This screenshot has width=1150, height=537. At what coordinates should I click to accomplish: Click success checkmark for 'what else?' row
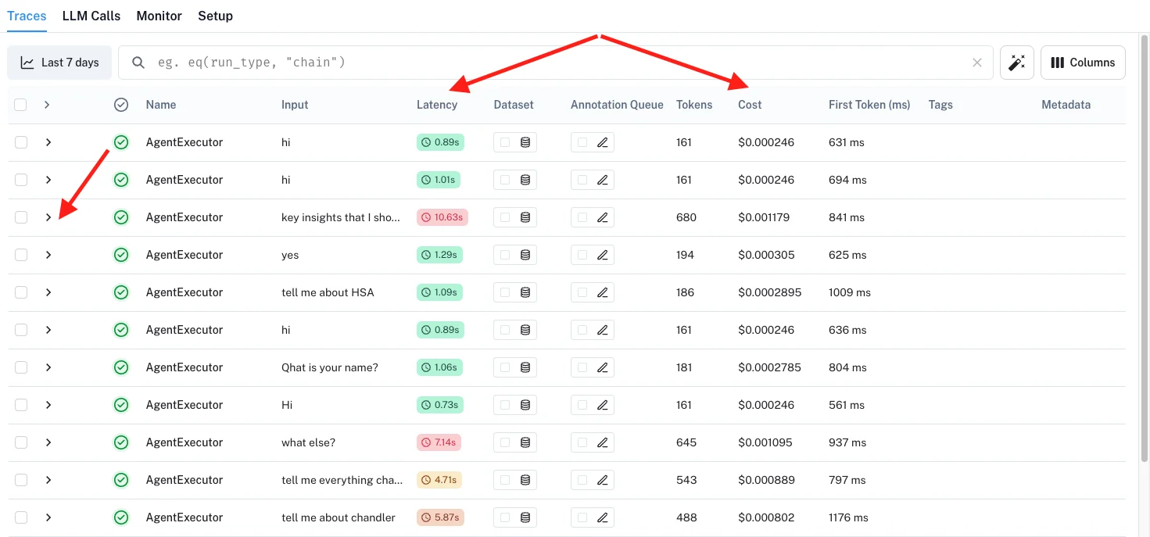(x=121, y=442)
